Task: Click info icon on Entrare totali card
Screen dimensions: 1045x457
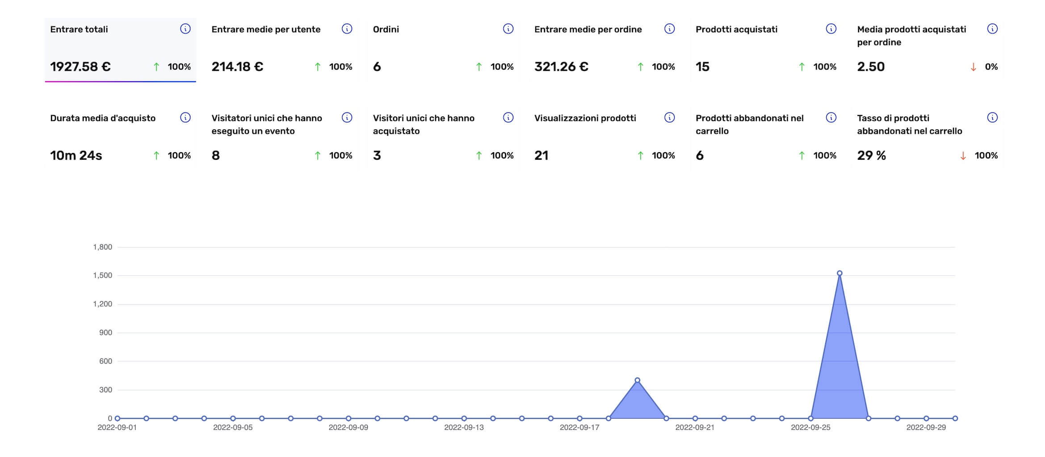Action: pos(185,29)
